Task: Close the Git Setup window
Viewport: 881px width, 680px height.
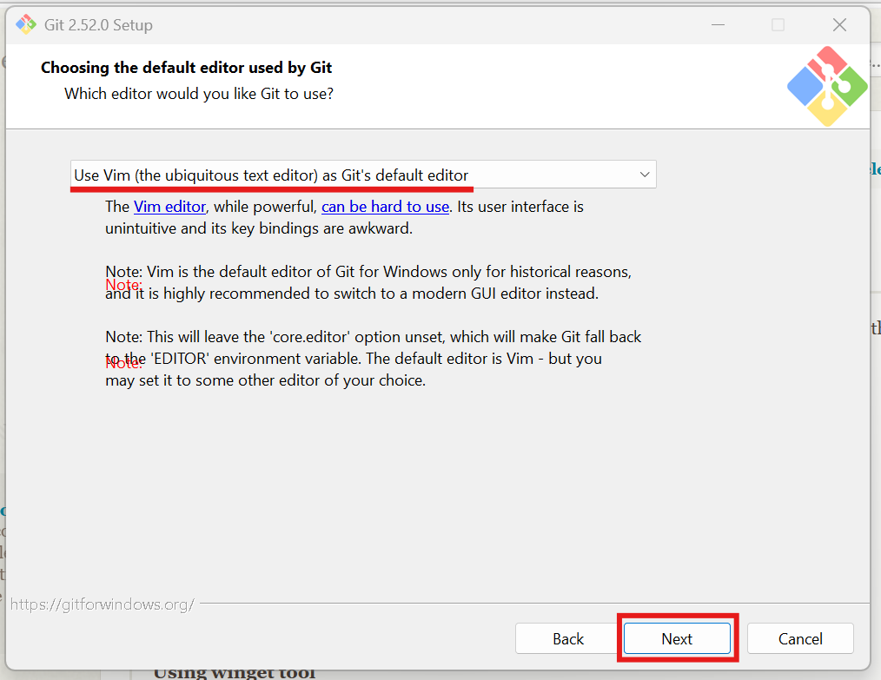Action: [839, 24]
